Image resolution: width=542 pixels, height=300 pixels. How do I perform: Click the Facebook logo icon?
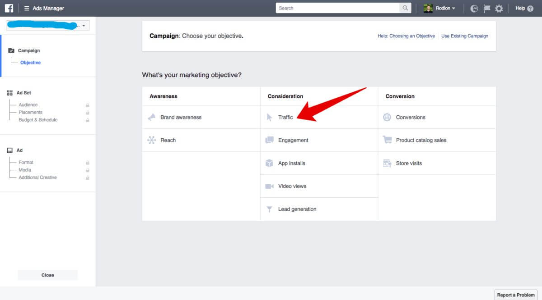click(9, 8)
